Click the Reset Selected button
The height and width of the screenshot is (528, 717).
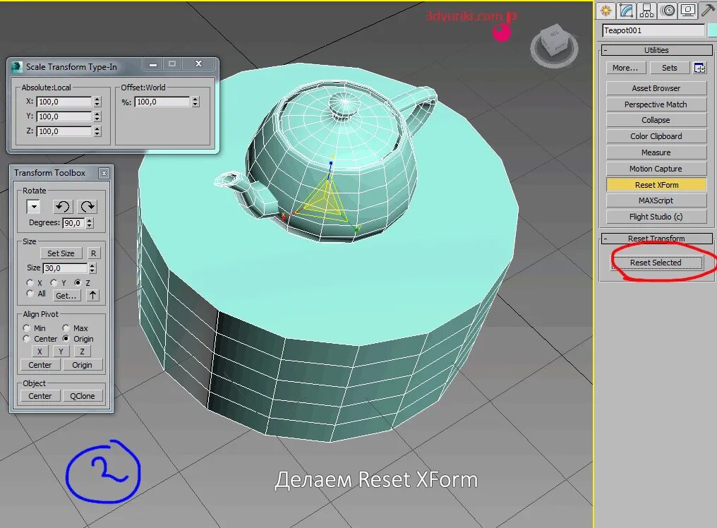[x=656, y=263]
